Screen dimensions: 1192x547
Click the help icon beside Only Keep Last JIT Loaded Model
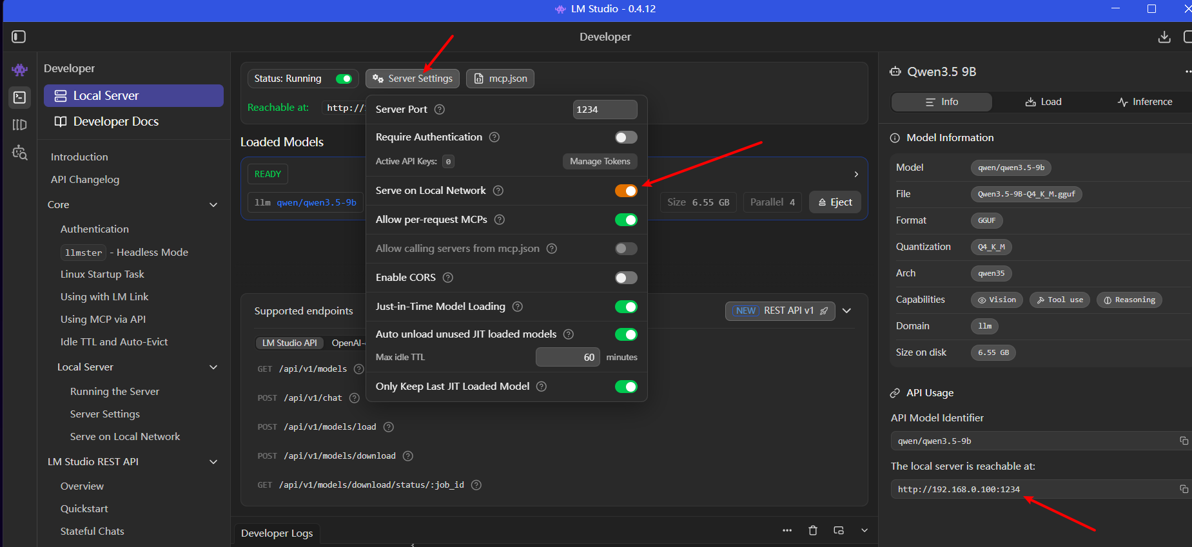(542, 387)
